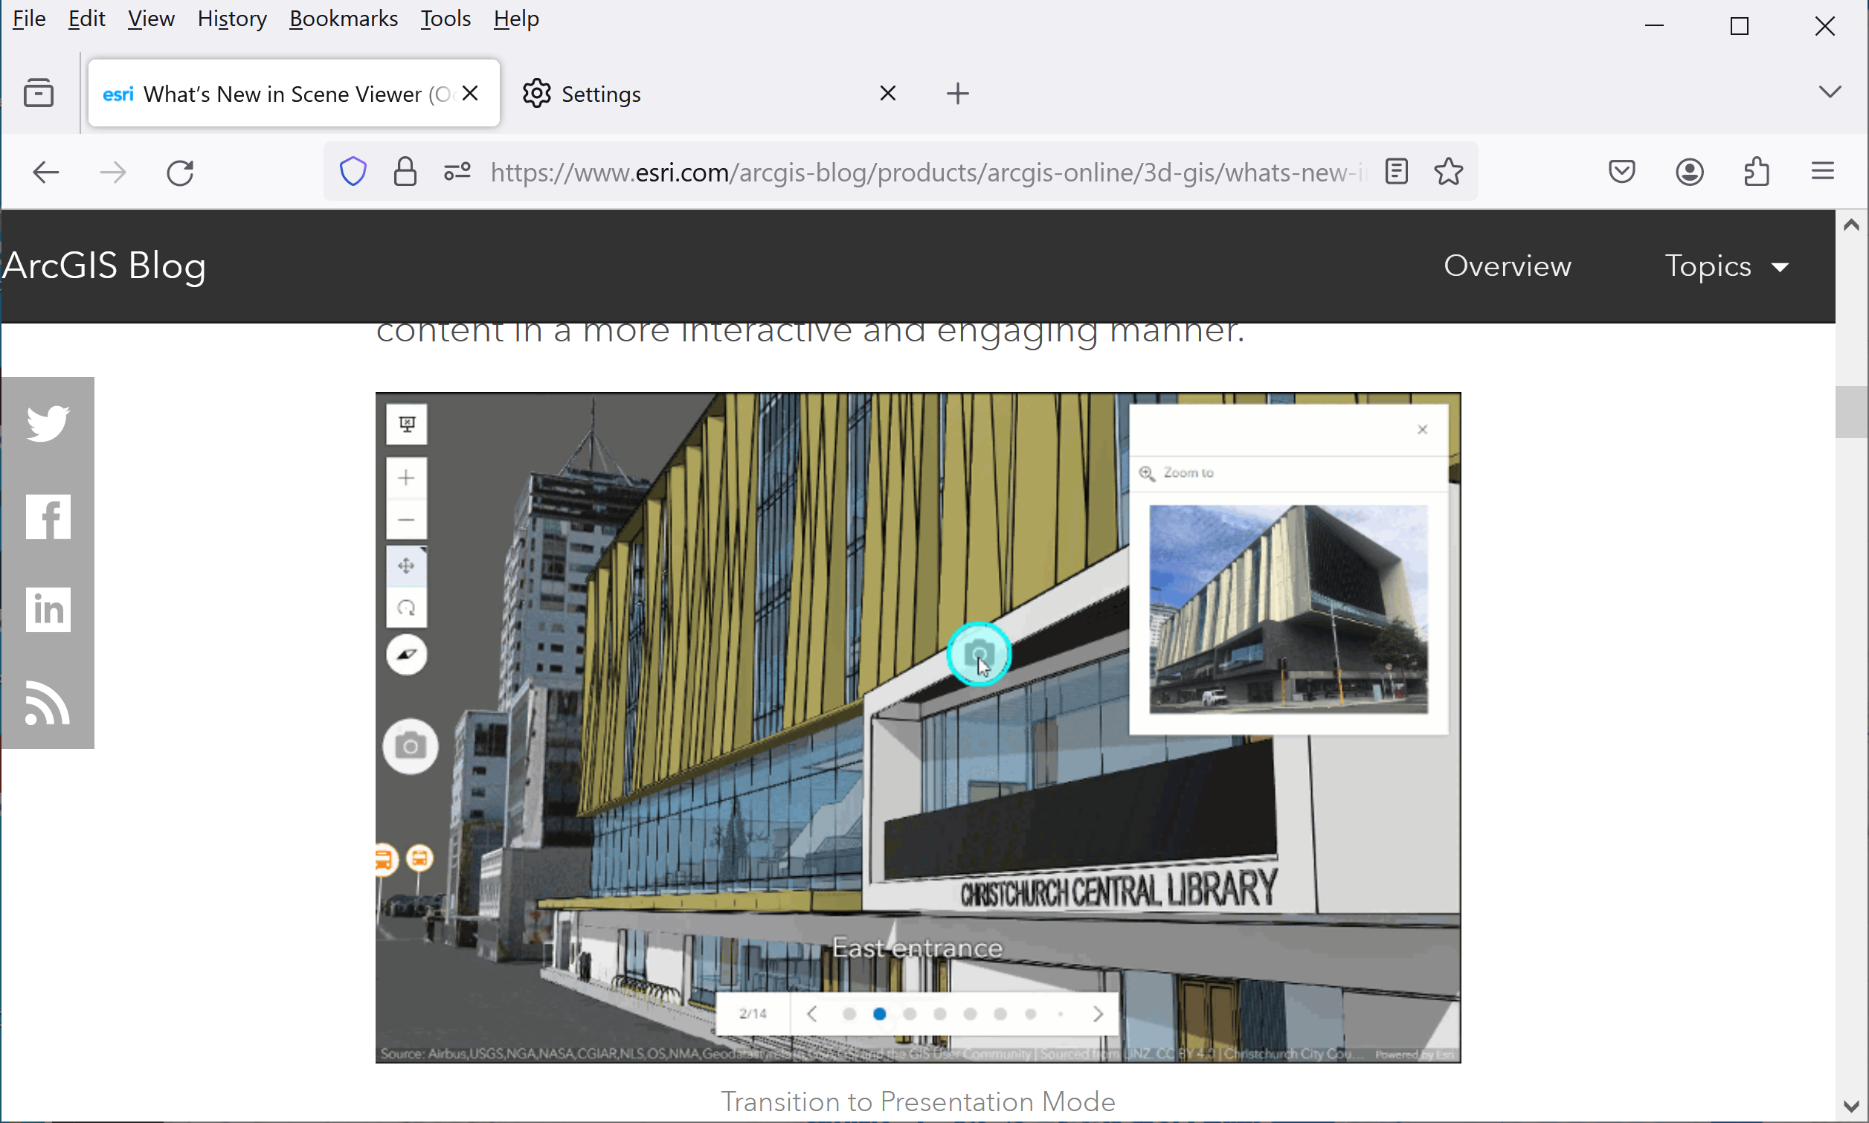The height and width of the screenshot is (1123, 1869).
Task: Open site permissions icon in address bar
Action: (x=457, y=172)
